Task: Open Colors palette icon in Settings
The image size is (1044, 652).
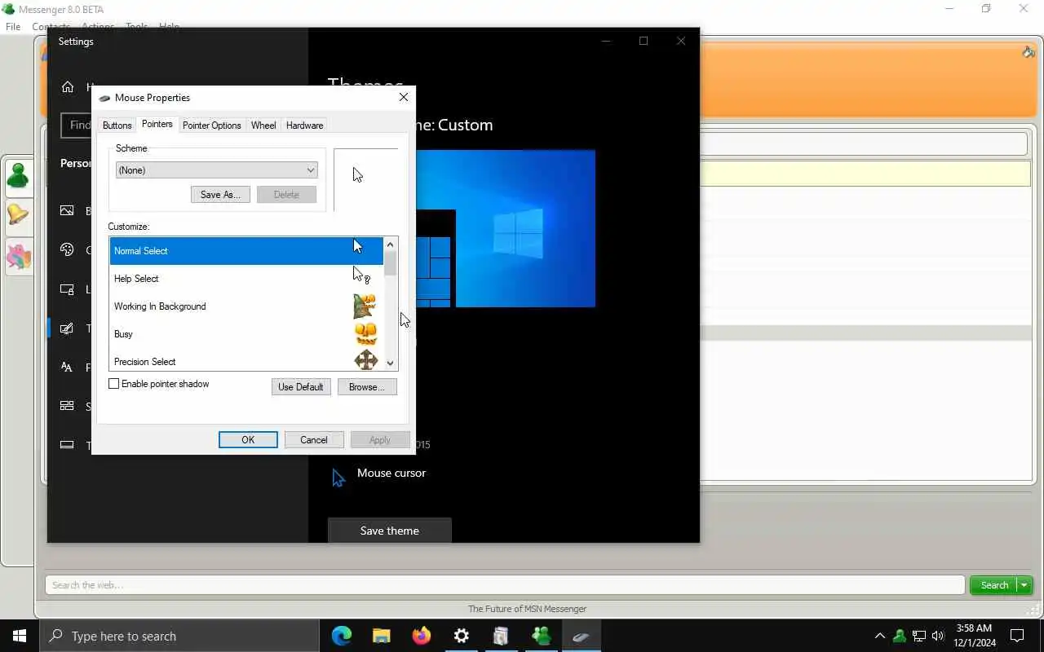Action: click(x=68, y=250)
